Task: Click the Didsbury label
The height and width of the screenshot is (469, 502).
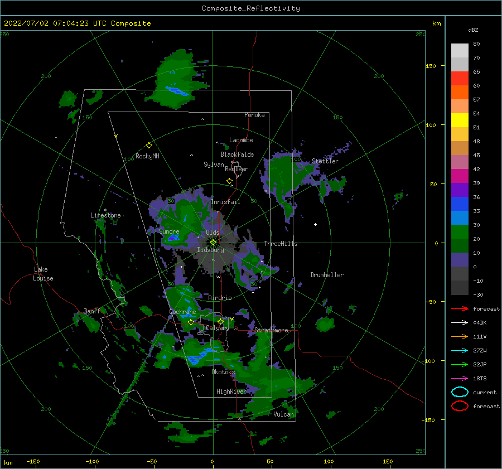Action: tap(211, 250)
